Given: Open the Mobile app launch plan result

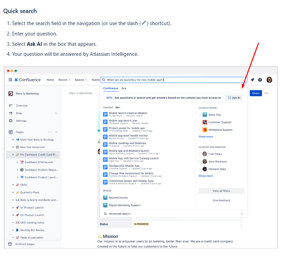Looking at the screenshot, I should [x=123, y=121].
